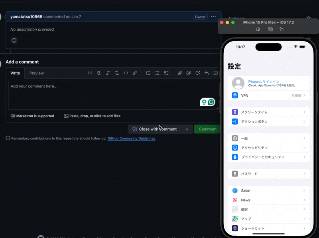This screenshot has height=238, width=319.
Task: Switch to the Write tab
Action: 15,73
